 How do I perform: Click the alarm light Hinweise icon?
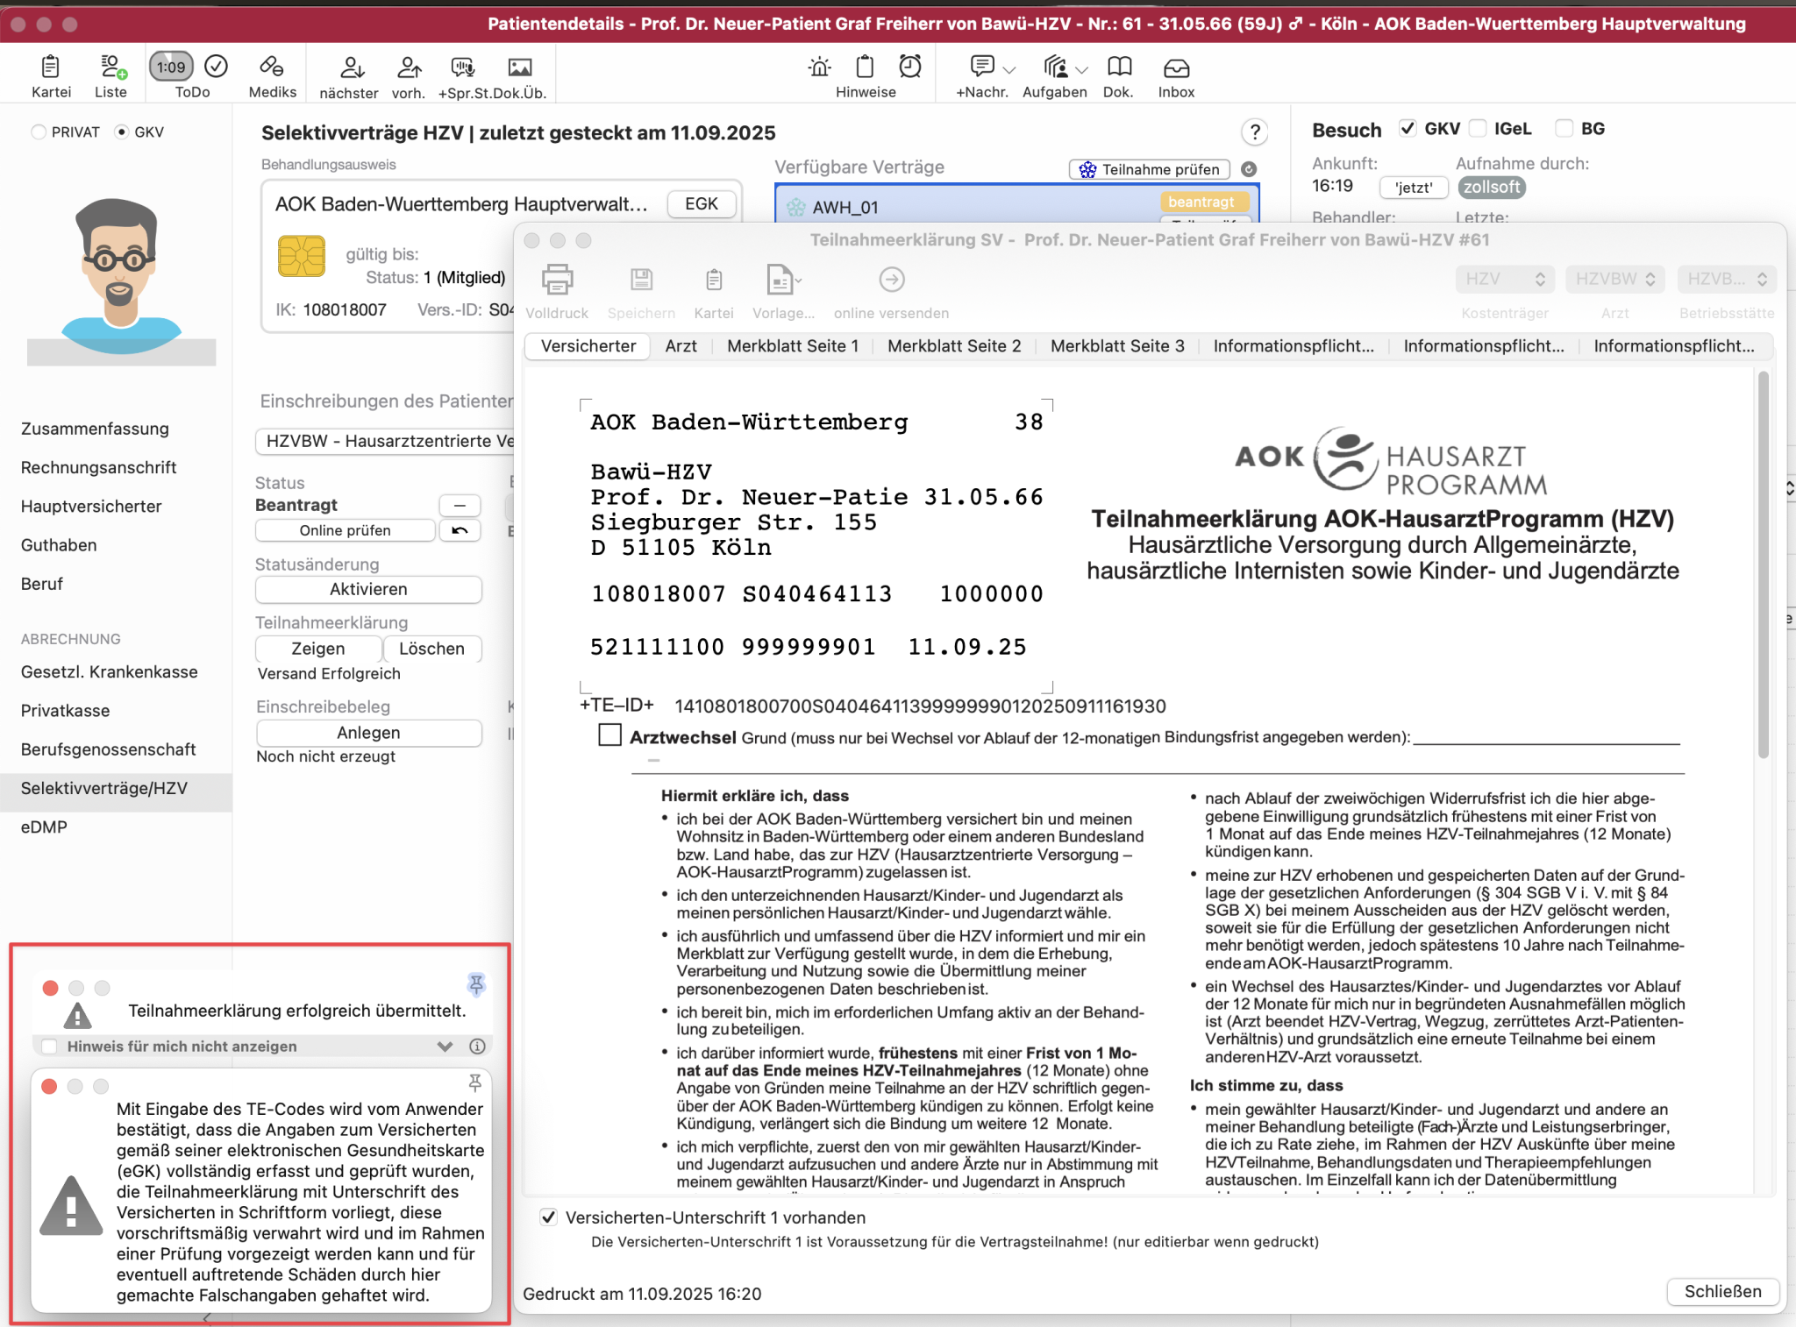click(820, 67)
